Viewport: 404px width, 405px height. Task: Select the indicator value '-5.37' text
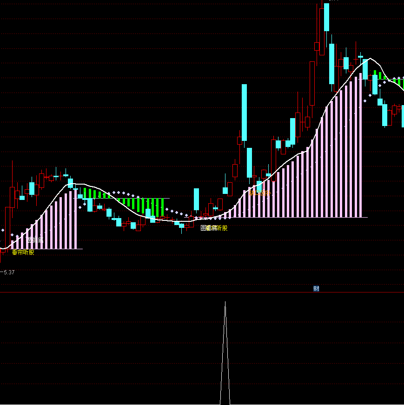pos(8,272)
